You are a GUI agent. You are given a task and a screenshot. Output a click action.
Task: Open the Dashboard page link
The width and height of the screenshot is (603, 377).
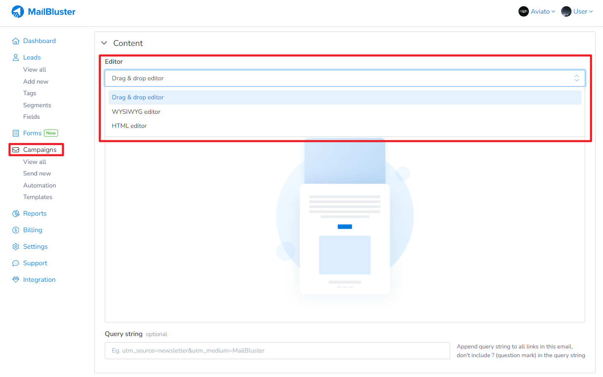(39, 41)
